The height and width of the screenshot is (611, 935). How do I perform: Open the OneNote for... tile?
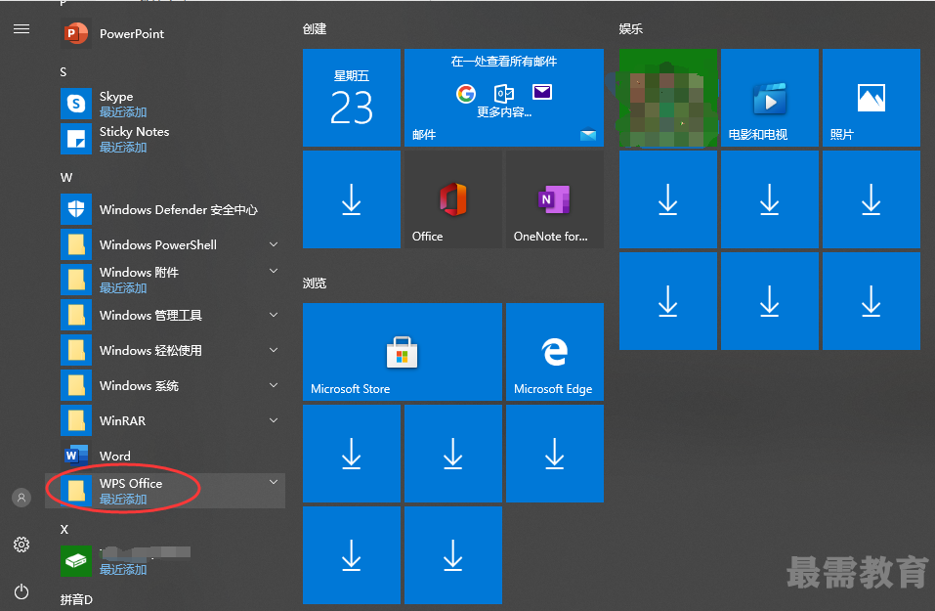click(x=555, y=199)
